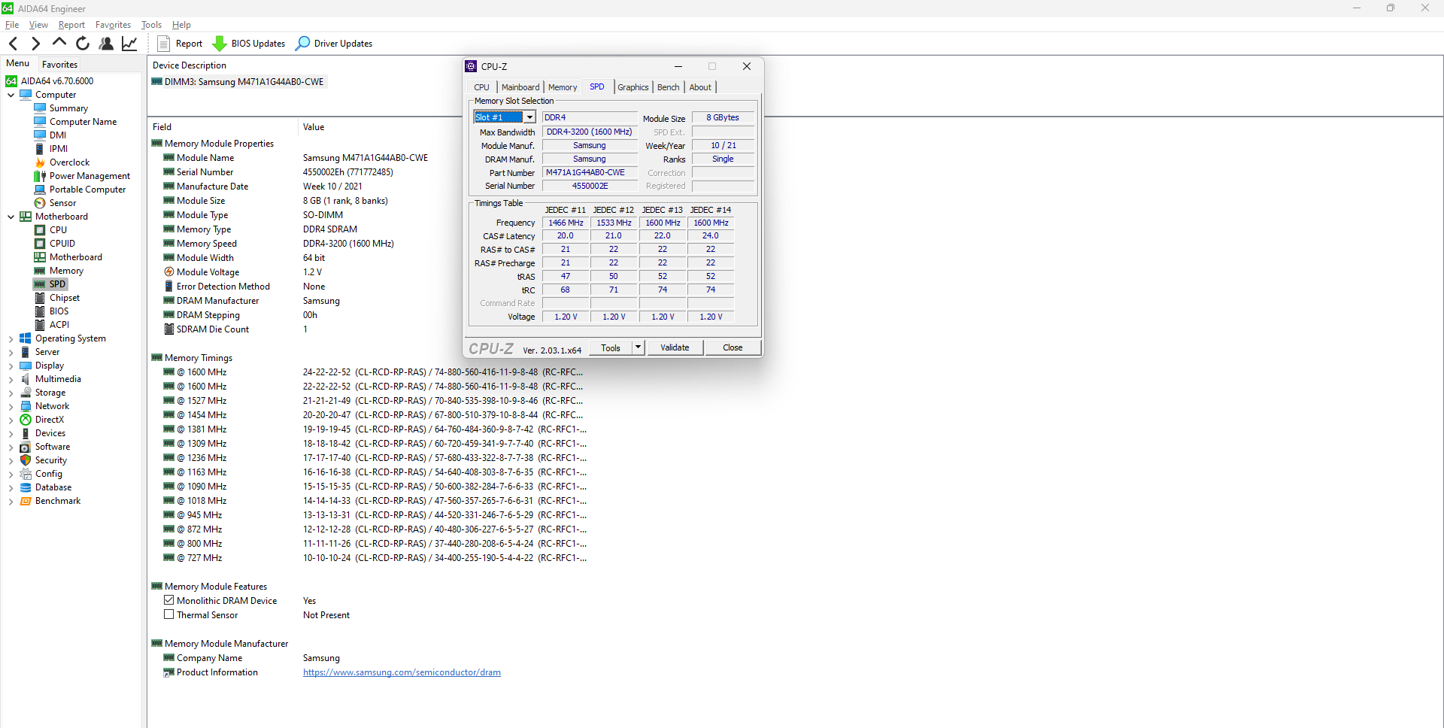
Task: Click the AIDA64 v6.70.6000 root node
Action: click(x=50, y=81)
